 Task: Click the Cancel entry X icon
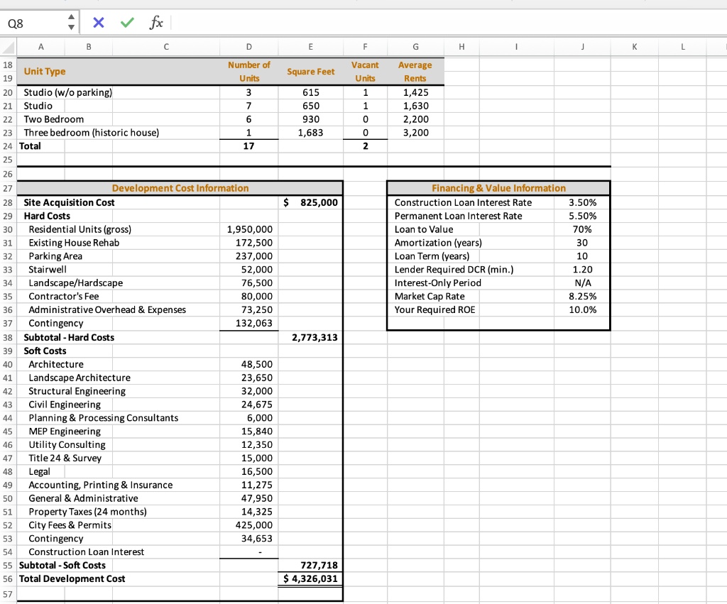[98, 23]
